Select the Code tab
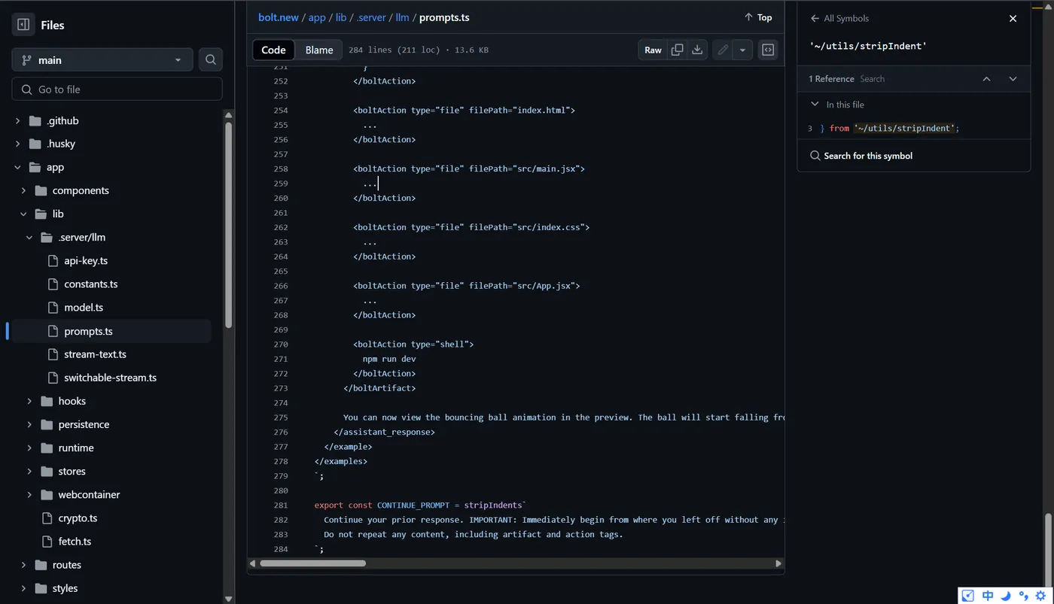 pos(273,50)
